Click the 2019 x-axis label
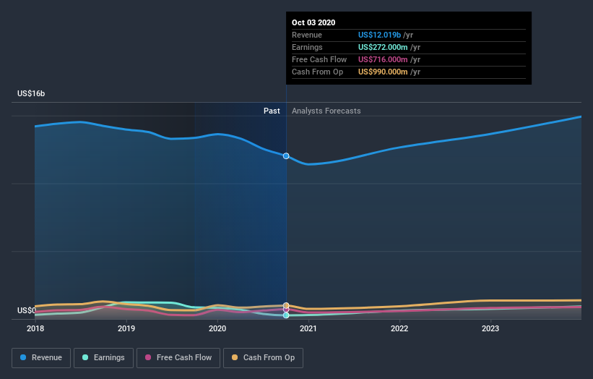 pos(126,328)
